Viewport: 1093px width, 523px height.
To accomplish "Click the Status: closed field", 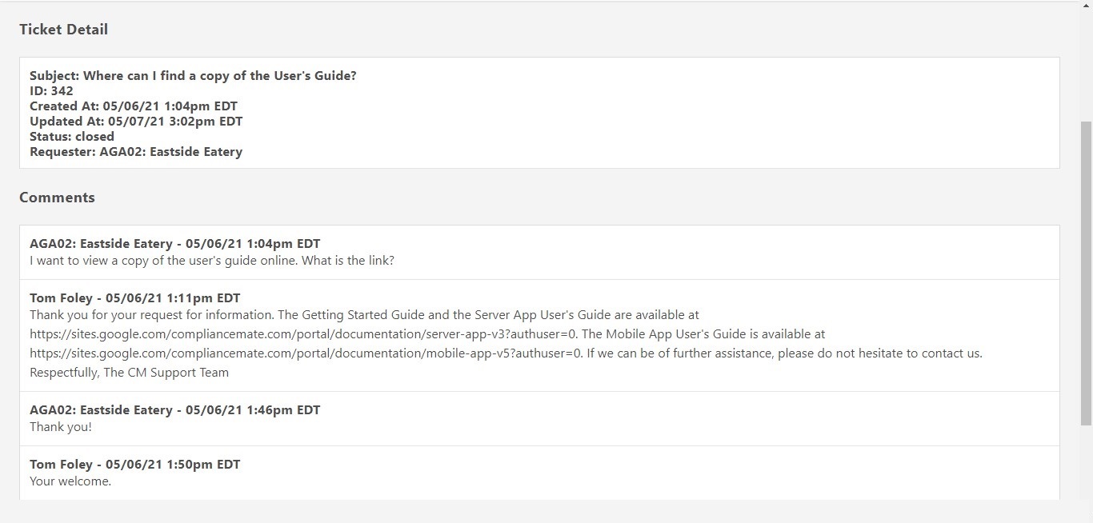I will coord(71,136).
